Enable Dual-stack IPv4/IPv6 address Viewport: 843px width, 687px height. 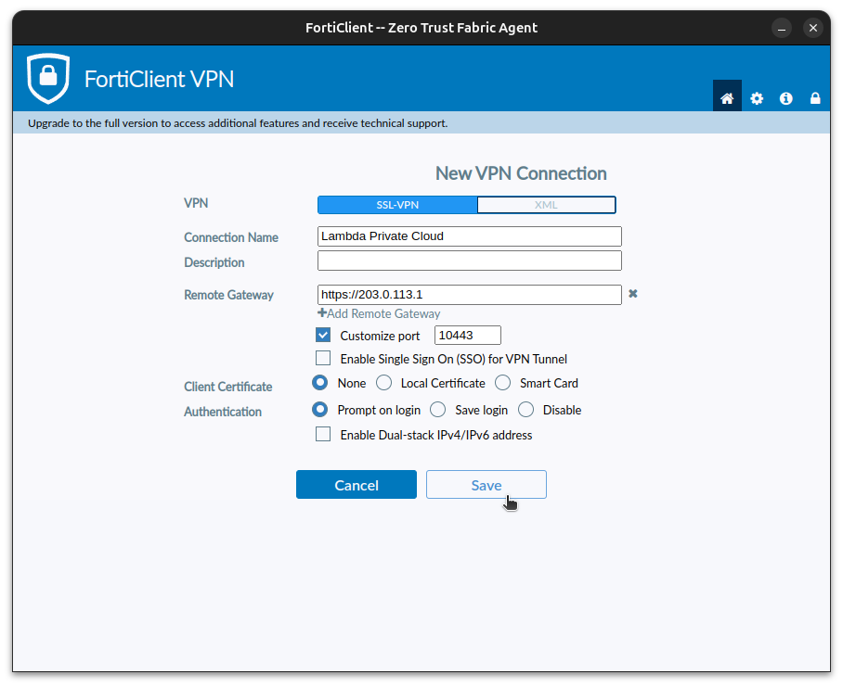pyautogui.click(x=322, y=433)
